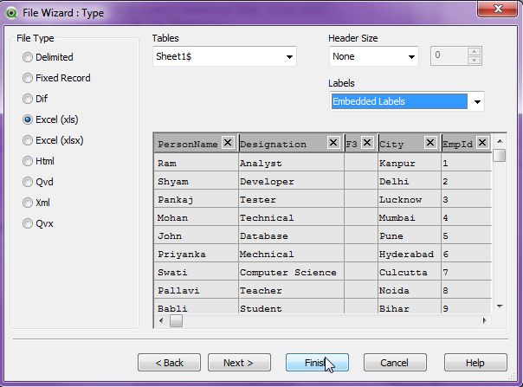Screen dimensions: 523x387
Task: Cancel the File Wizard
Action: 395,363
